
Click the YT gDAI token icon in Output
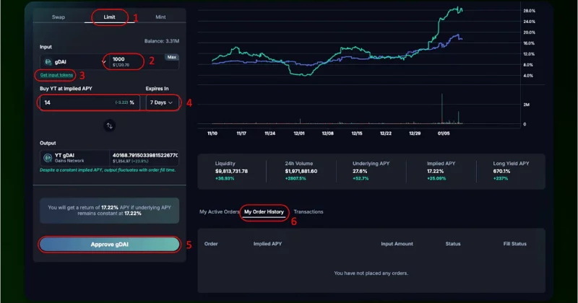[48, 158]
